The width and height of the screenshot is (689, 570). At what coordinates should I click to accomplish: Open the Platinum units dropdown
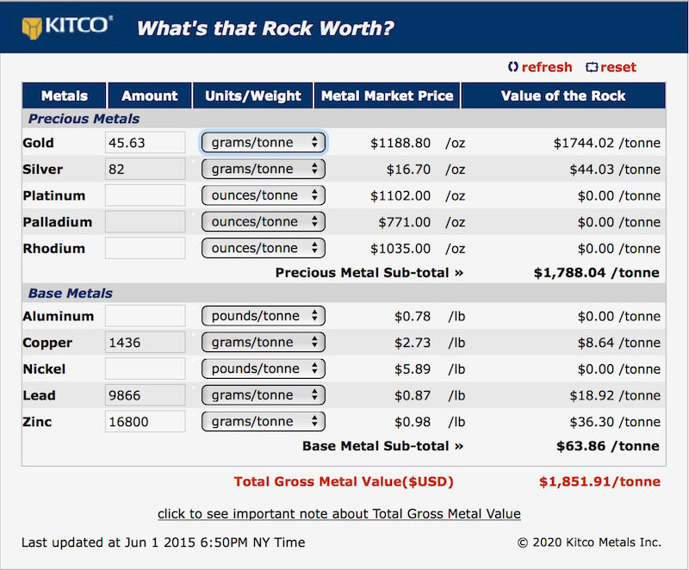click(x=264, y=195)
